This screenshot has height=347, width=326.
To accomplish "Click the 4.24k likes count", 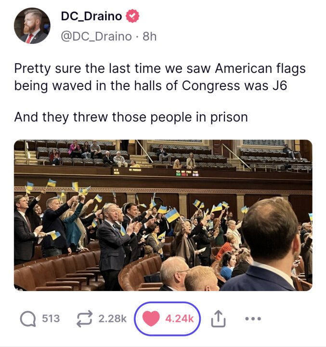I will coord(179,319).
